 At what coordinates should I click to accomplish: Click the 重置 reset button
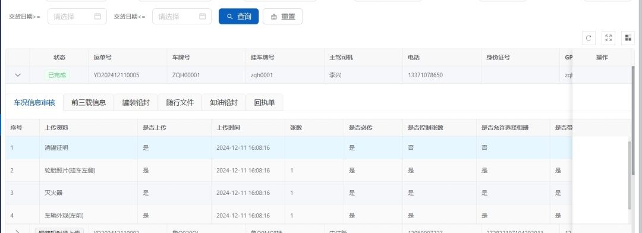point(282,17)
